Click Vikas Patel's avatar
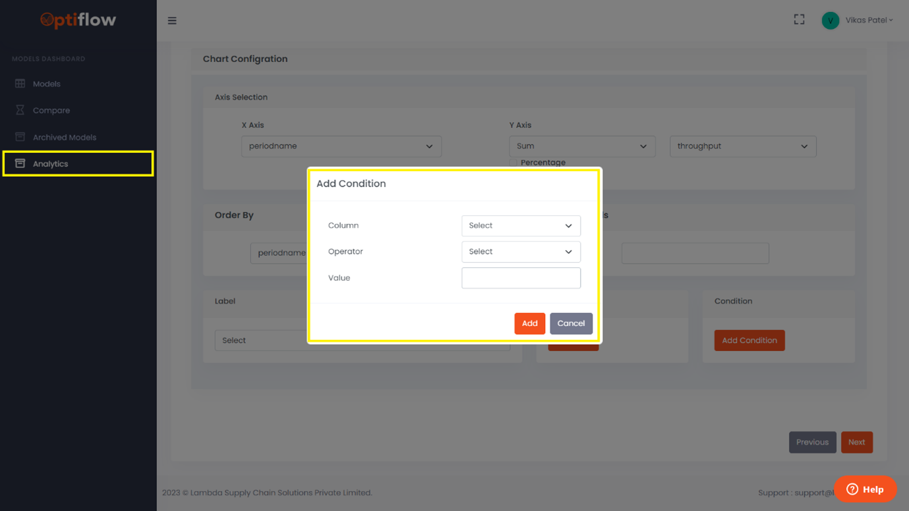The image size is (909, 511). click(830, 20)
